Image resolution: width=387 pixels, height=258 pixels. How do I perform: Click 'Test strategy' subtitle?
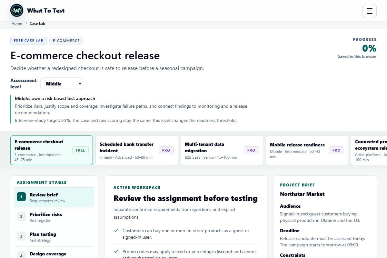coord(40,240)
